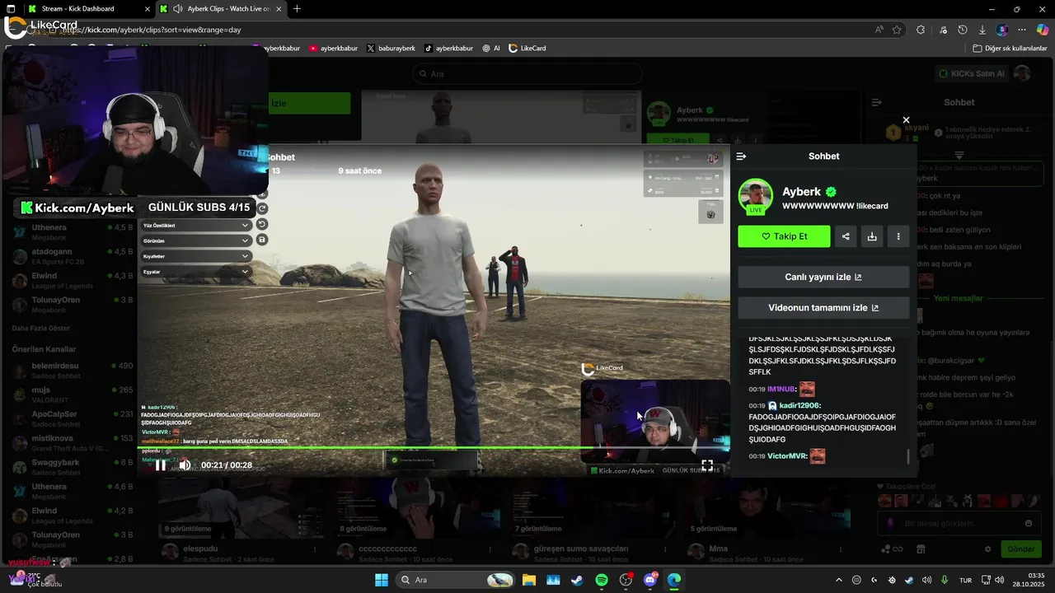This screenshot has width=1055, height=593.
Task: Open the user avatar menu on Kick
Action: click(1022, 73)
